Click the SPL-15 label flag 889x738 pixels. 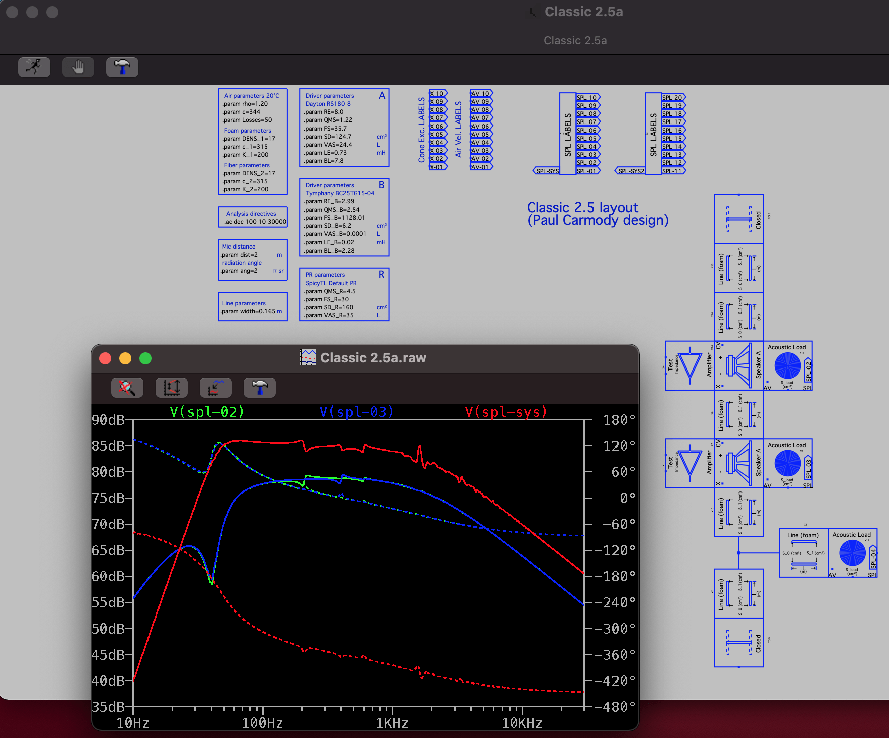tap(673, 138)
